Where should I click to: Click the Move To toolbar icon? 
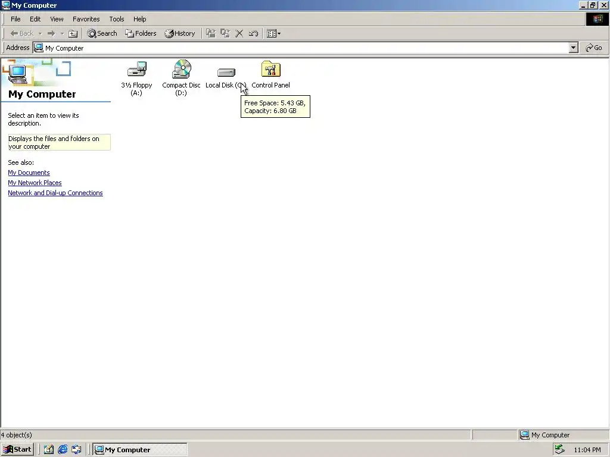211,33
